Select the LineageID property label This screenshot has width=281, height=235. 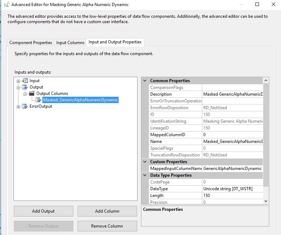(160, 128)
